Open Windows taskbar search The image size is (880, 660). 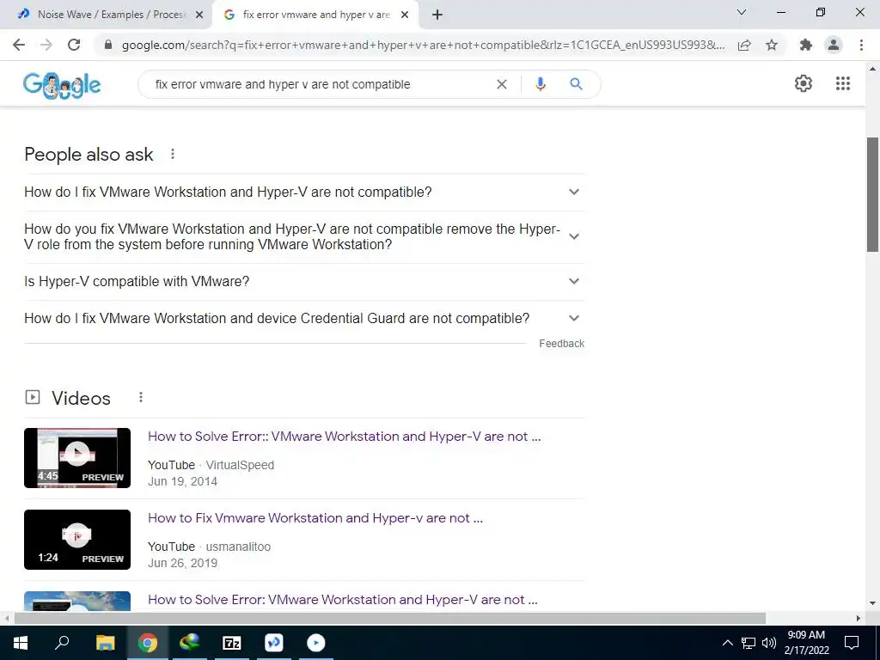click(62, 643)
